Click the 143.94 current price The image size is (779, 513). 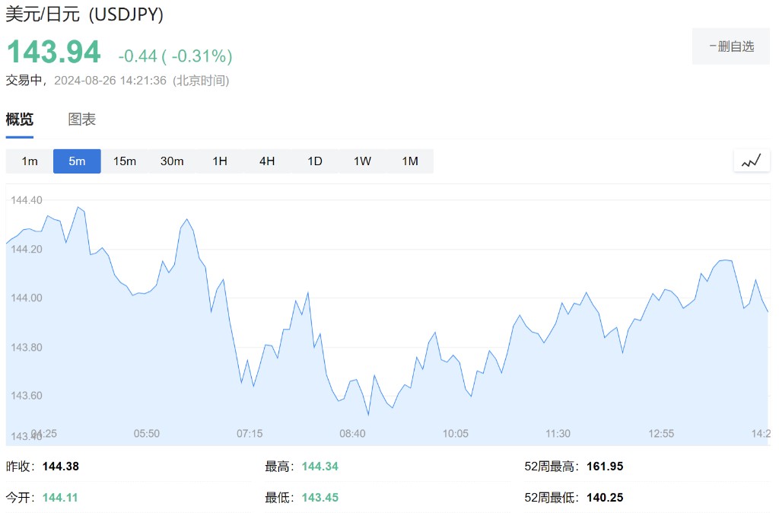point(53,53)
